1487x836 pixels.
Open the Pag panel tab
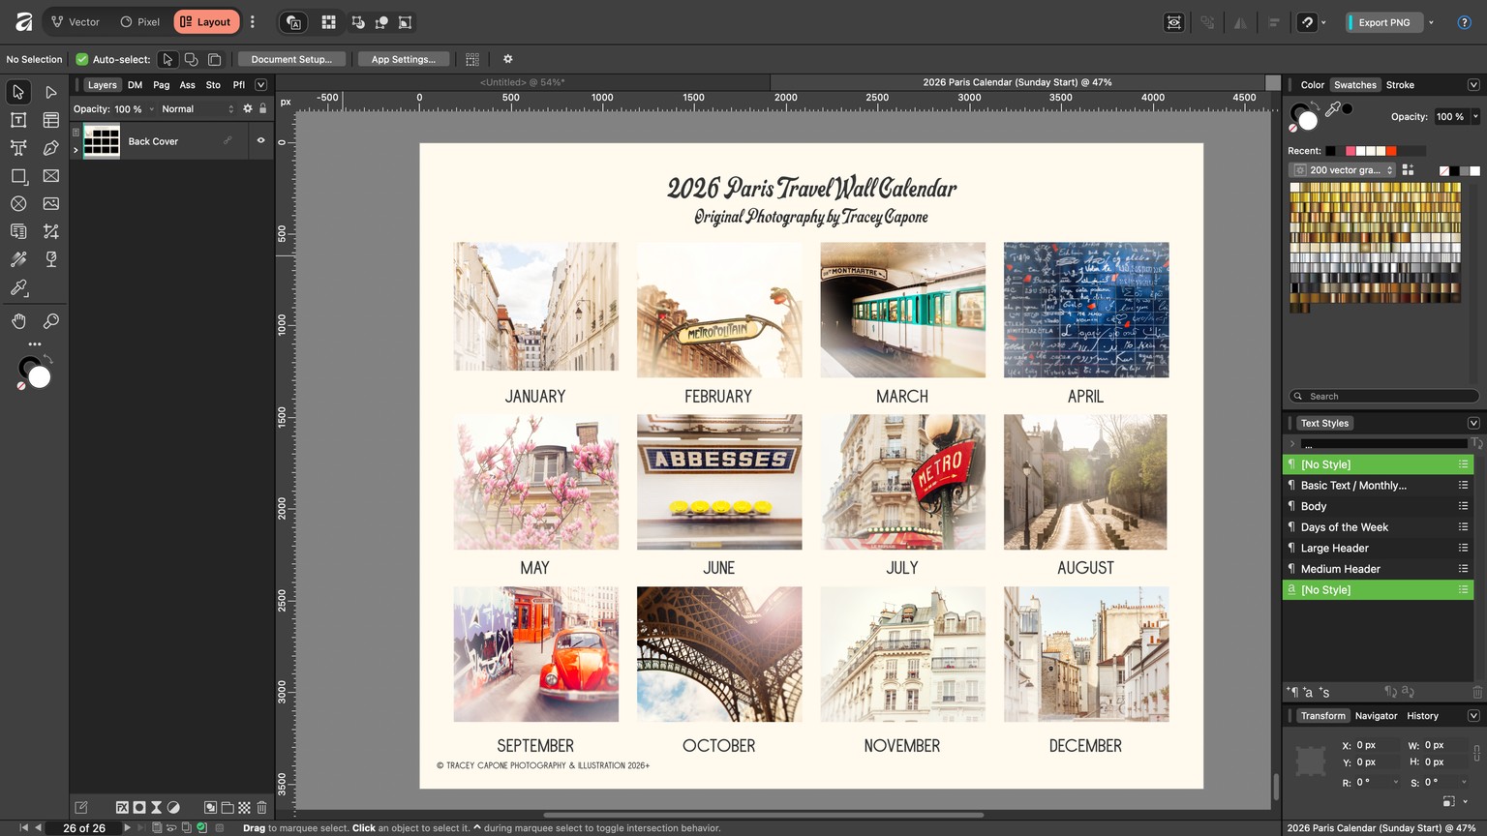pyautogui.click(x=161, y=85)
